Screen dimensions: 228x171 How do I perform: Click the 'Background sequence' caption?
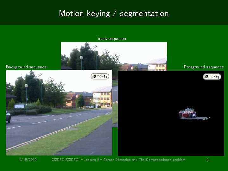point(26,67)
